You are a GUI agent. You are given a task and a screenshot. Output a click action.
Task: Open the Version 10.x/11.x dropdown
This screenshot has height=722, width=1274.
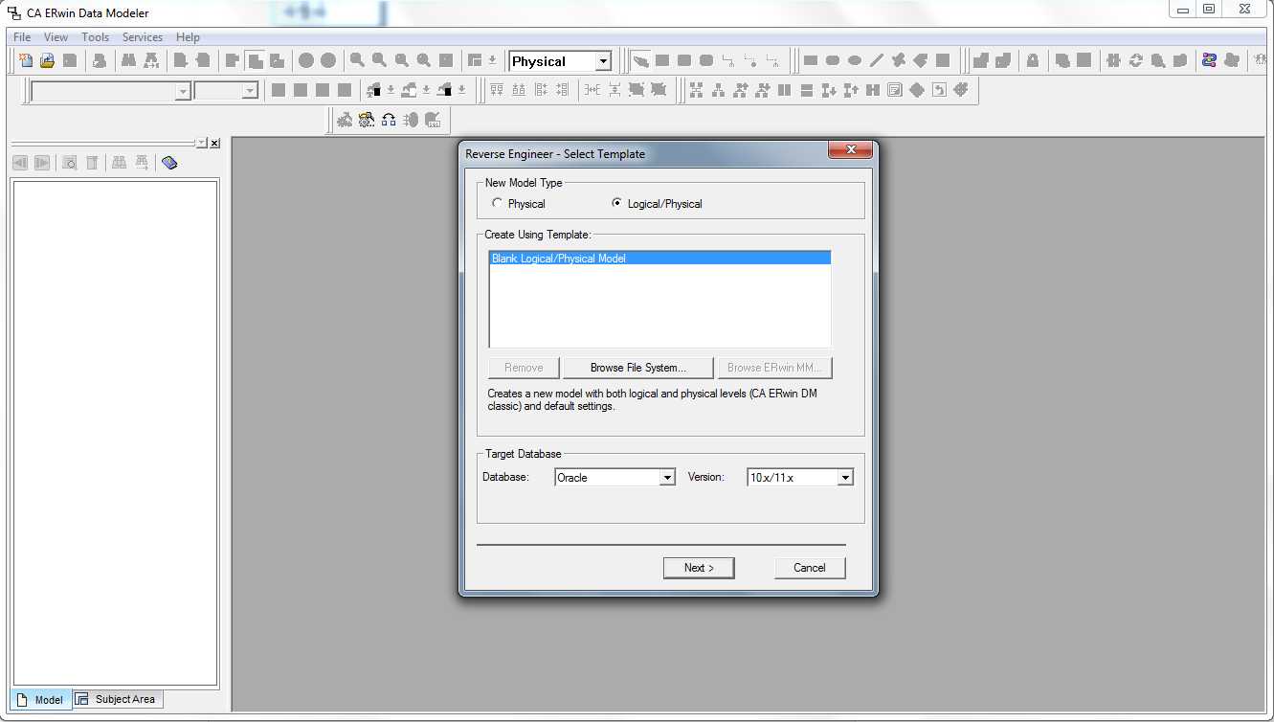845,477
